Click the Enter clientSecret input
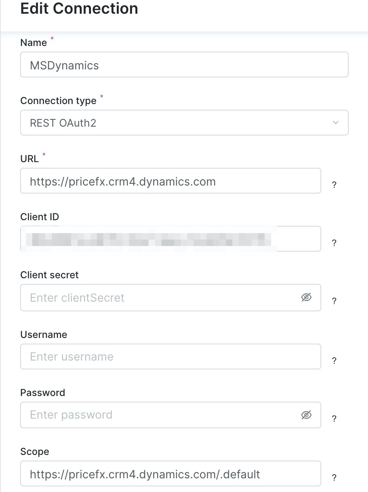368x492 pixels. pos(161,298)
